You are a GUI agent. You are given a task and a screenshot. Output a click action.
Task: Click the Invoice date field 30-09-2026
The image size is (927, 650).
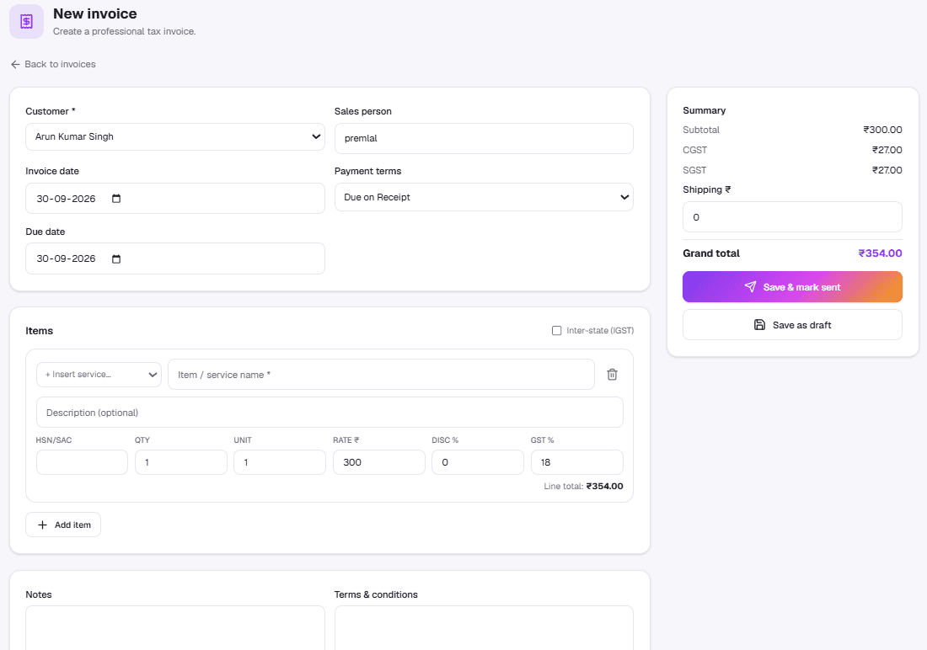[x=175, y=199]
